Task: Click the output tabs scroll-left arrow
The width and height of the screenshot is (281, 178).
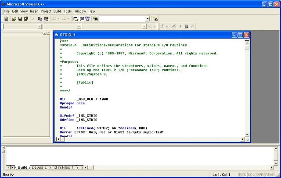Action: [8, 167]
